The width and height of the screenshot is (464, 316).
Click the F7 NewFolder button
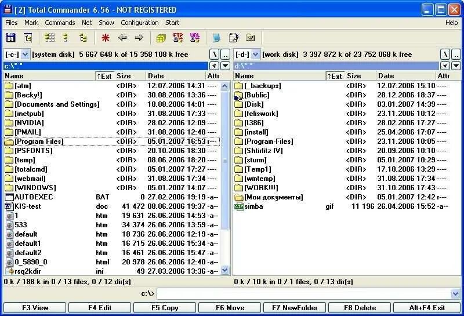[x=295, y=308]
